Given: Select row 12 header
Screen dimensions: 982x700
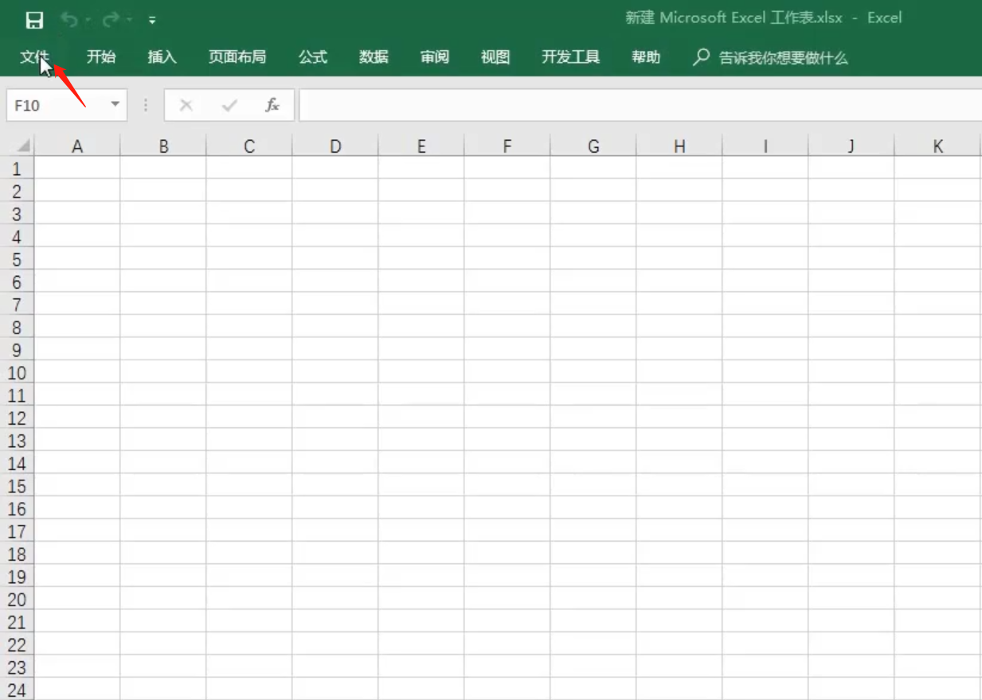Looking at the screenshot, I should [x=17, y=418].
